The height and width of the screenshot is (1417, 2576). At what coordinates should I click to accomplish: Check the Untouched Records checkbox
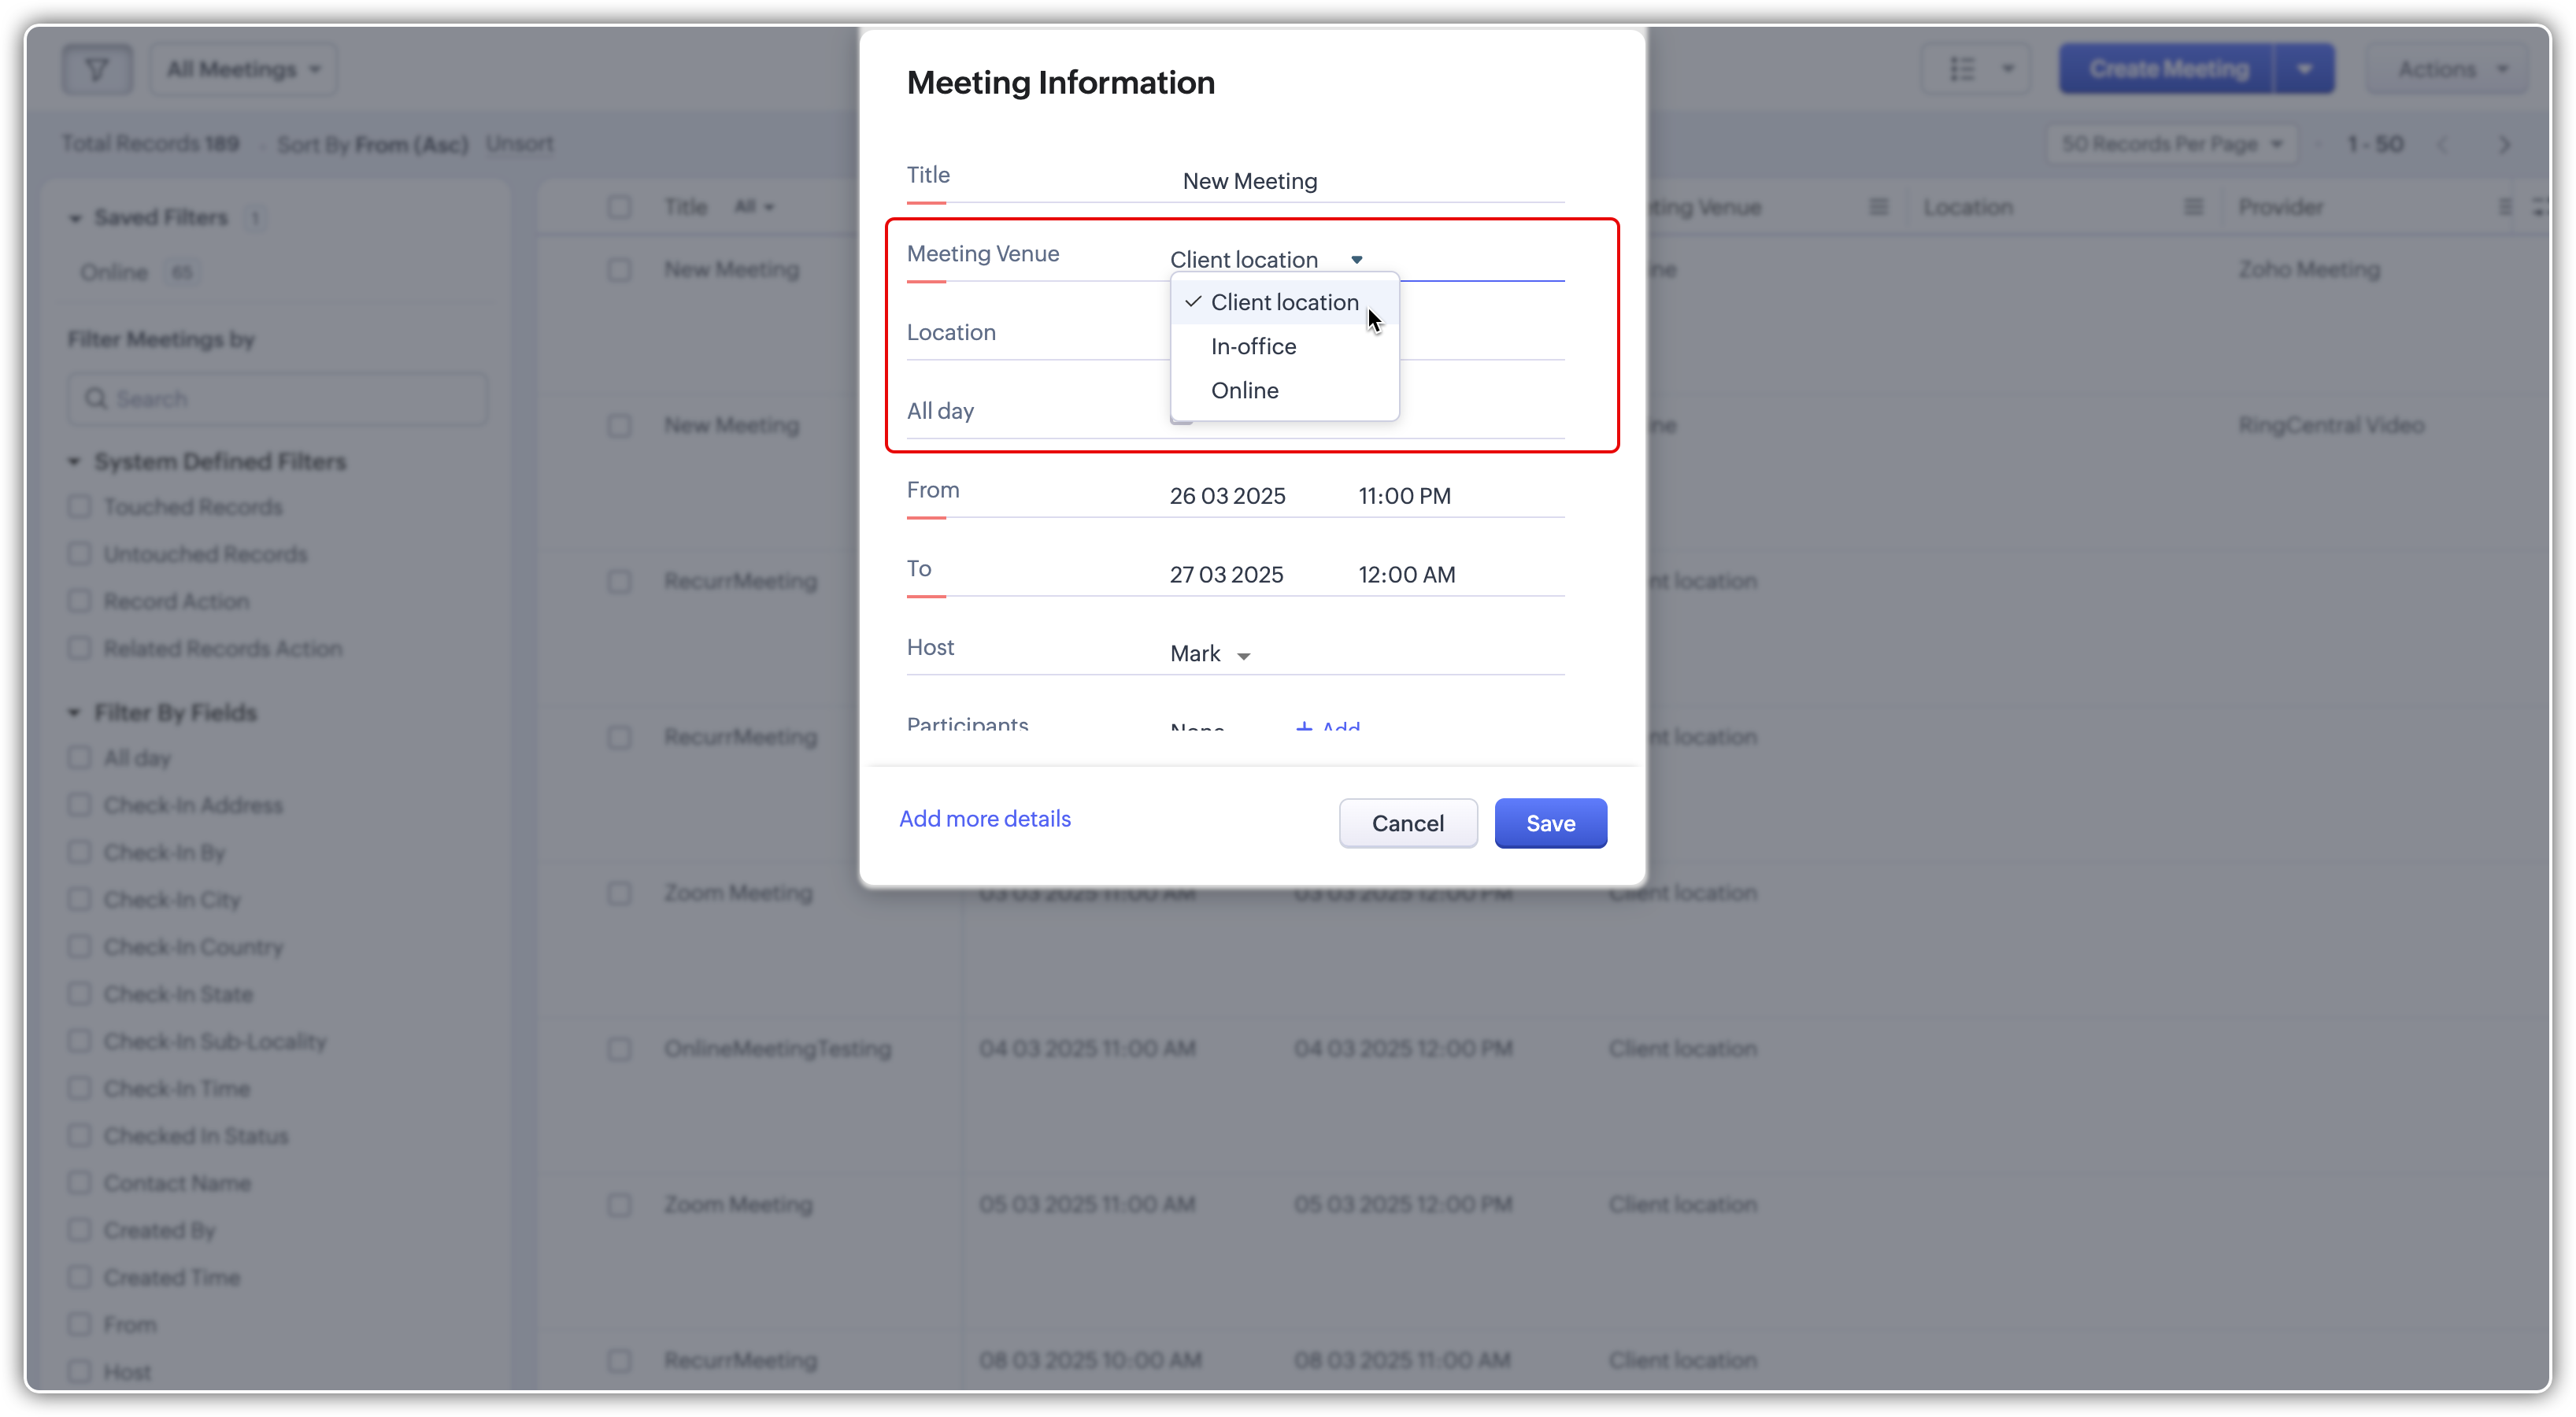coord(80,554)
